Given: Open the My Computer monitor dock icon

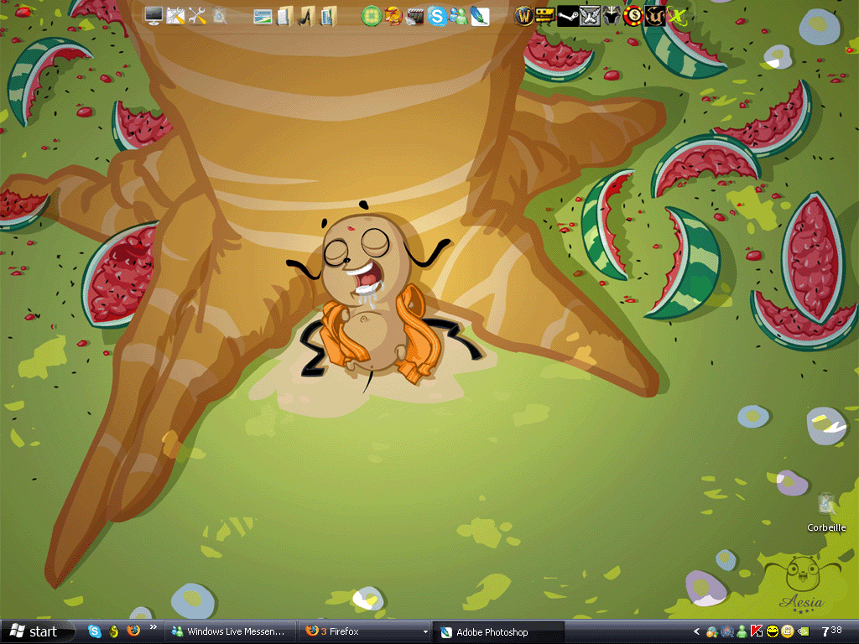Looking at the screenshot, I should click(x=154, y=15).
